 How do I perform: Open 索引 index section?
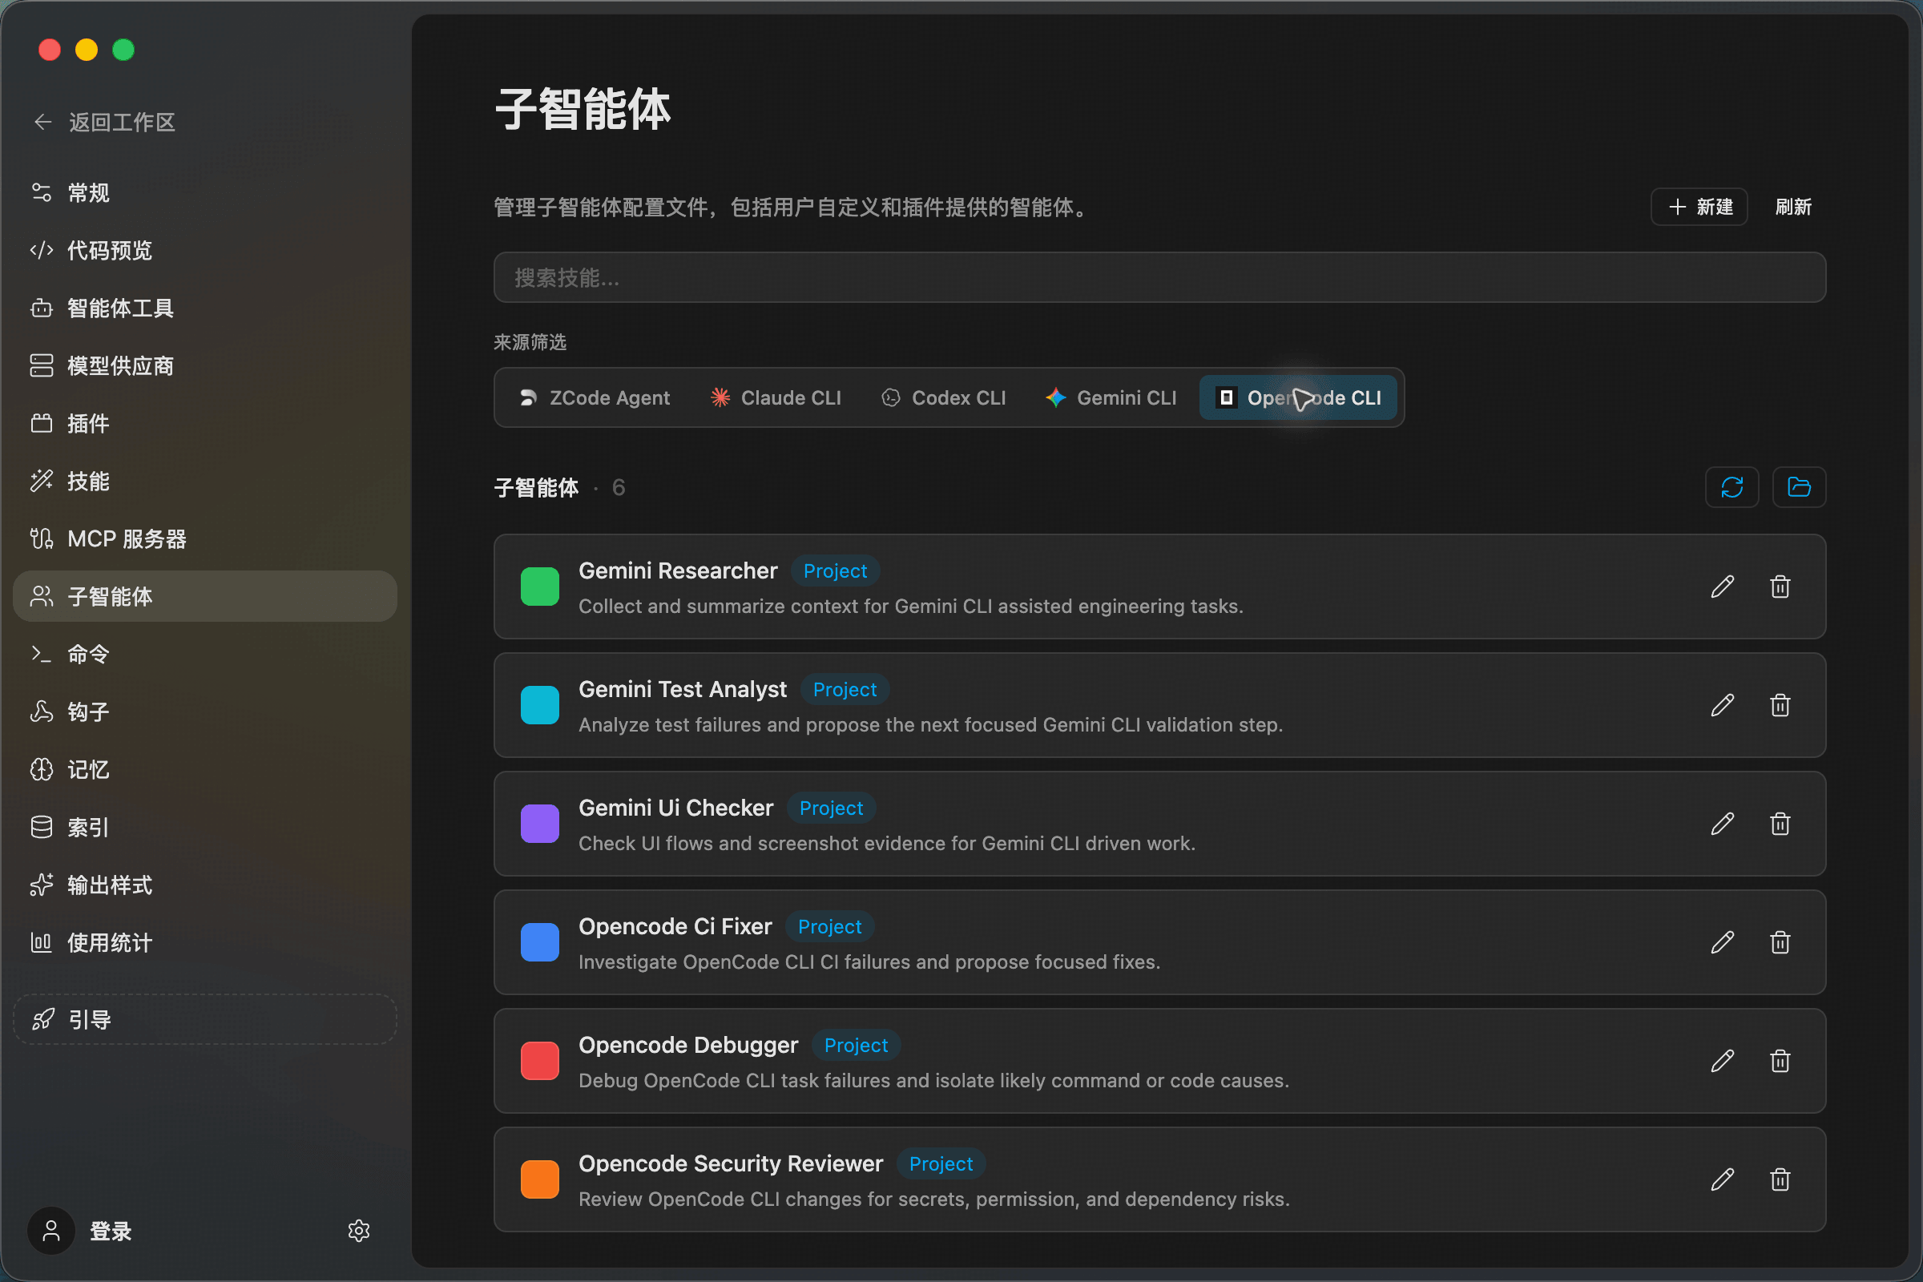point(205,828)
